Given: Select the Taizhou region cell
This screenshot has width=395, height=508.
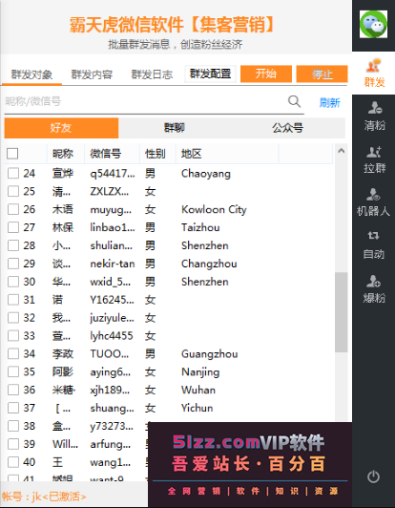Looking at the screenshot, I should pos(200,227).
